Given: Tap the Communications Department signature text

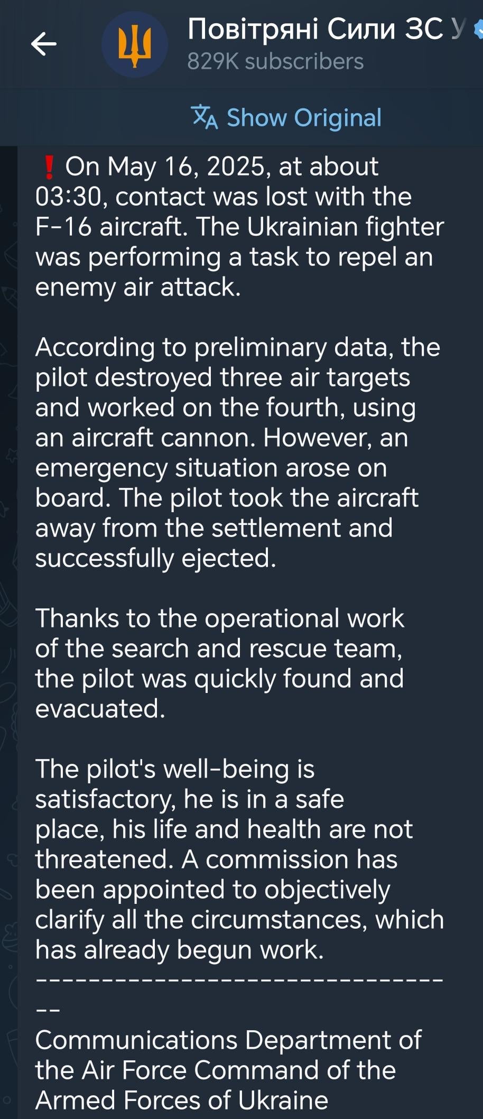Looking at the screenshot, I should 228,1070.
